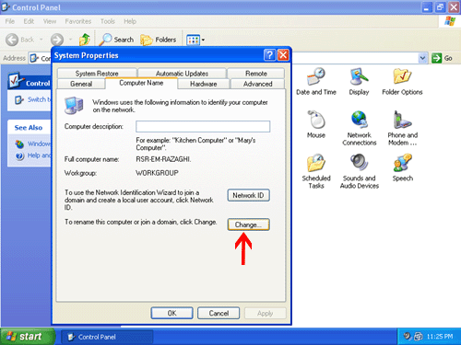
Task: Open the Back button history dropdown arrow
Action: tap(41, 40)
